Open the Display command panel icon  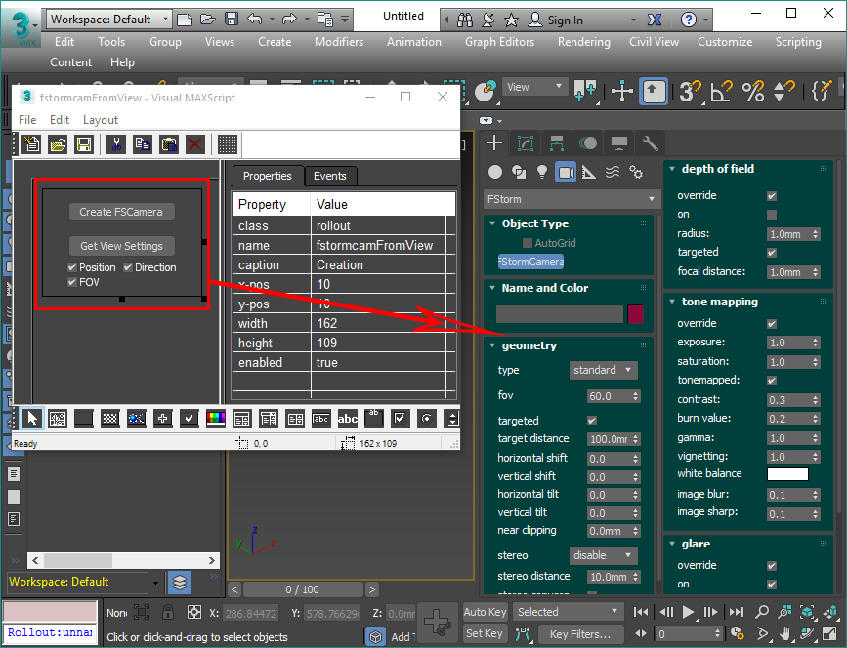coord(619,143)
